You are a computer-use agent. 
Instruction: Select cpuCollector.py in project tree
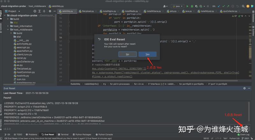tap(25, 62)
